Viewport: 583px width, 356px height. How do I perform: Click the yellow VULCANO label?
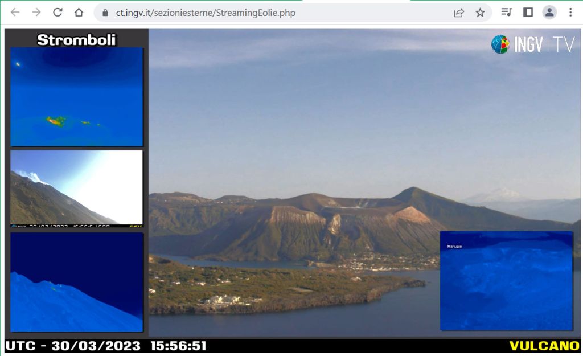point(544,346)
